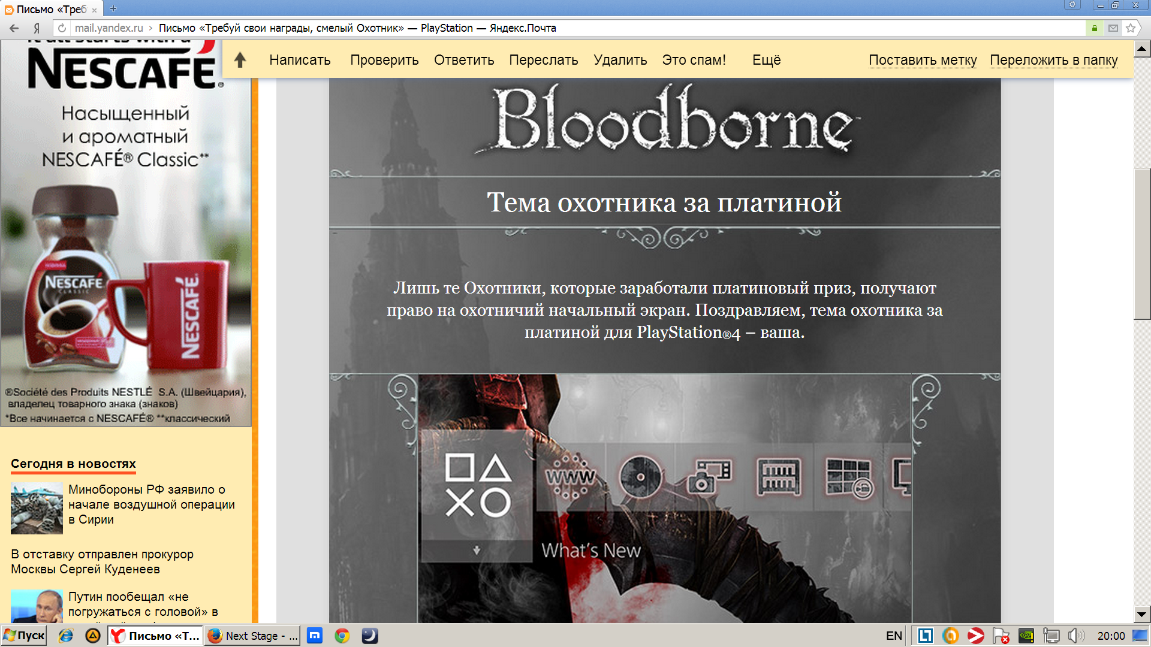This screenshot has width=1151, height=647.
Task: Launch Chrome from the taskbar
Action: (342, 636)
